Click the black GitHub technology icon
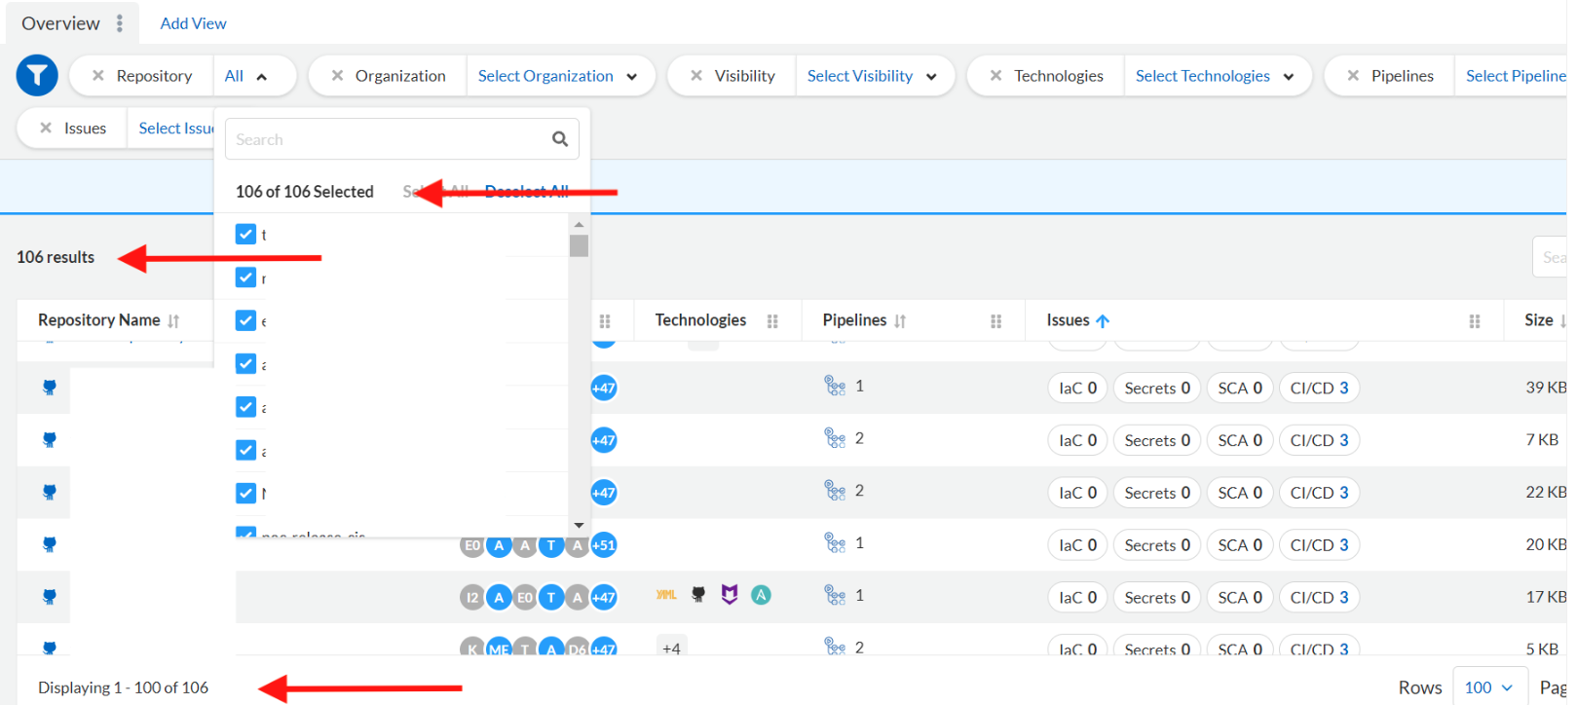Viewport: 1577px width, 705px height. [698, 594]
